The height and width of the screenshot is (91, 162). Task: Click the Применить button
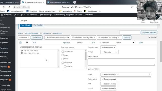point(37,38)
